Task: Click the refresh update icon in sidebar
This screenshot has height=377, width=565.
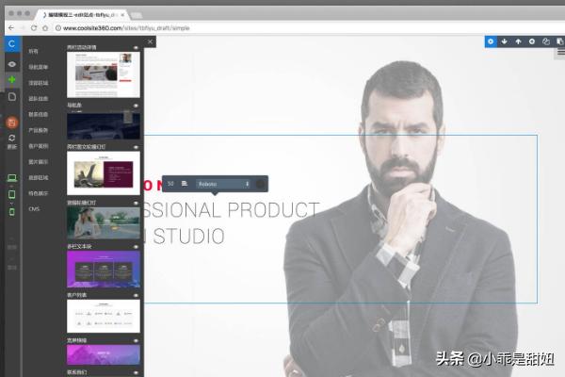Action: pyautogui.click(x=11, y=139)
